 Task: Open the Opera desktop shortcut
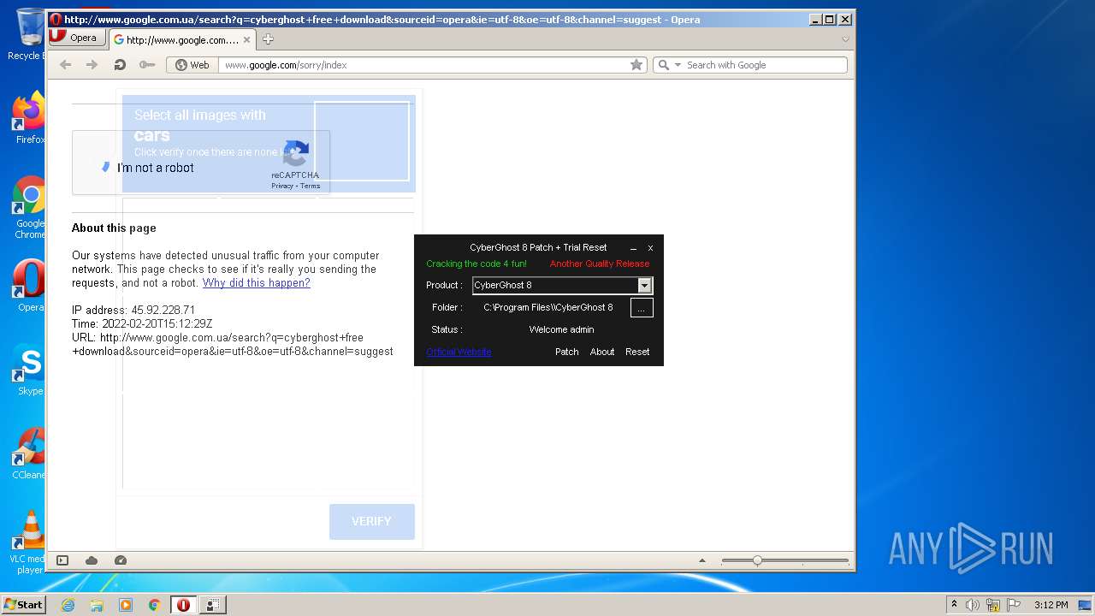(x=29, y=286)
